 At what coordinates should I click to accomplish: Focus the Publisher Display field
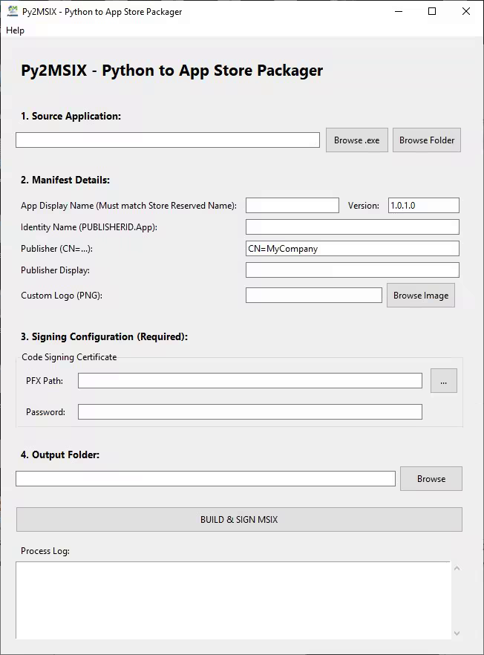(x=352, y=270)
